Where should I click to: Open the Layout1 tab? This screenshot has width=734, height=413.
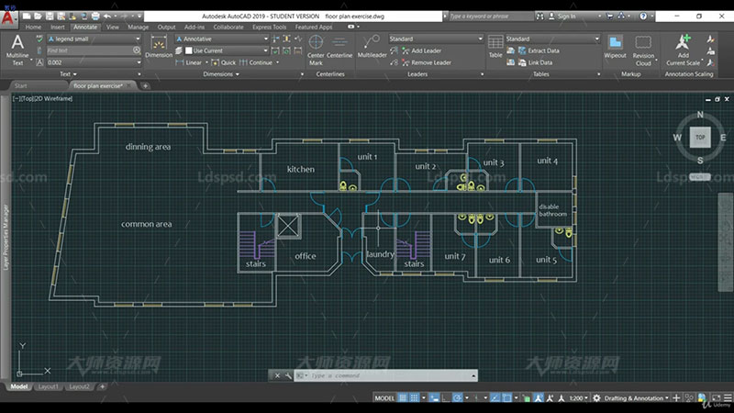(48, 386)
